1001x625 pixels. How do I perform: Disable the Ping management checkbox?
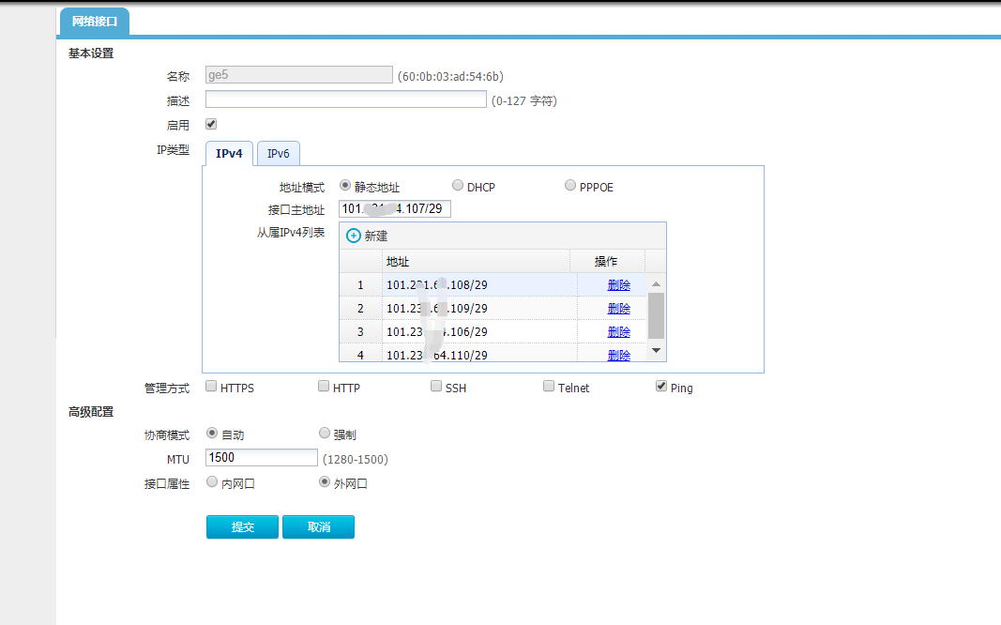click(661, 387)
